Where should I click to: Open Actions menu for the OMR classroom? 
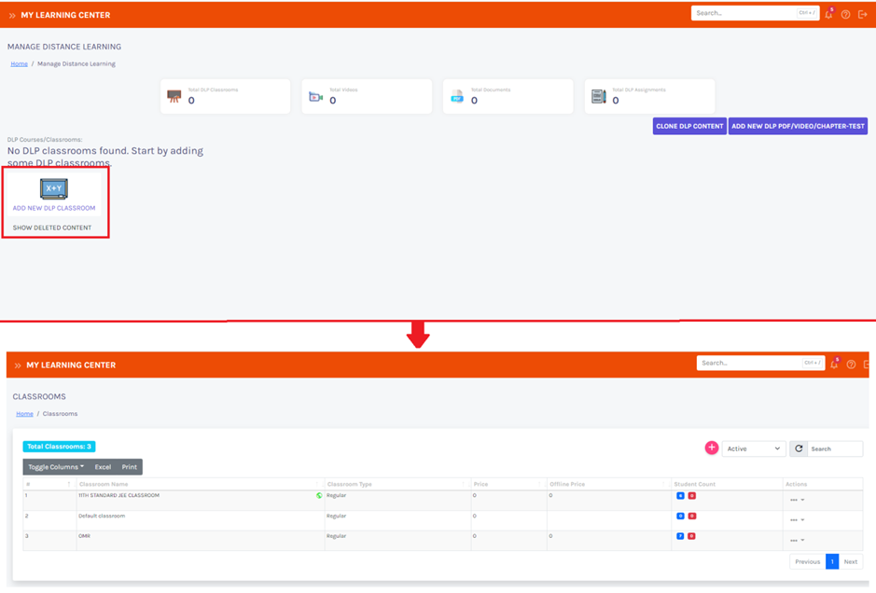(x=797, y=541)
